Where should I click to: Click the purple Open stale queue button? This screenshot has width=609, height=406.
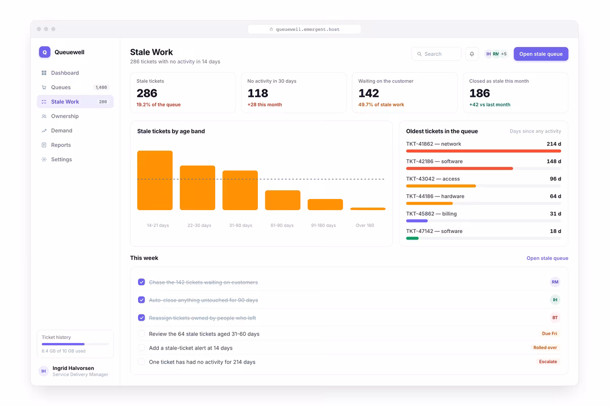541,54
